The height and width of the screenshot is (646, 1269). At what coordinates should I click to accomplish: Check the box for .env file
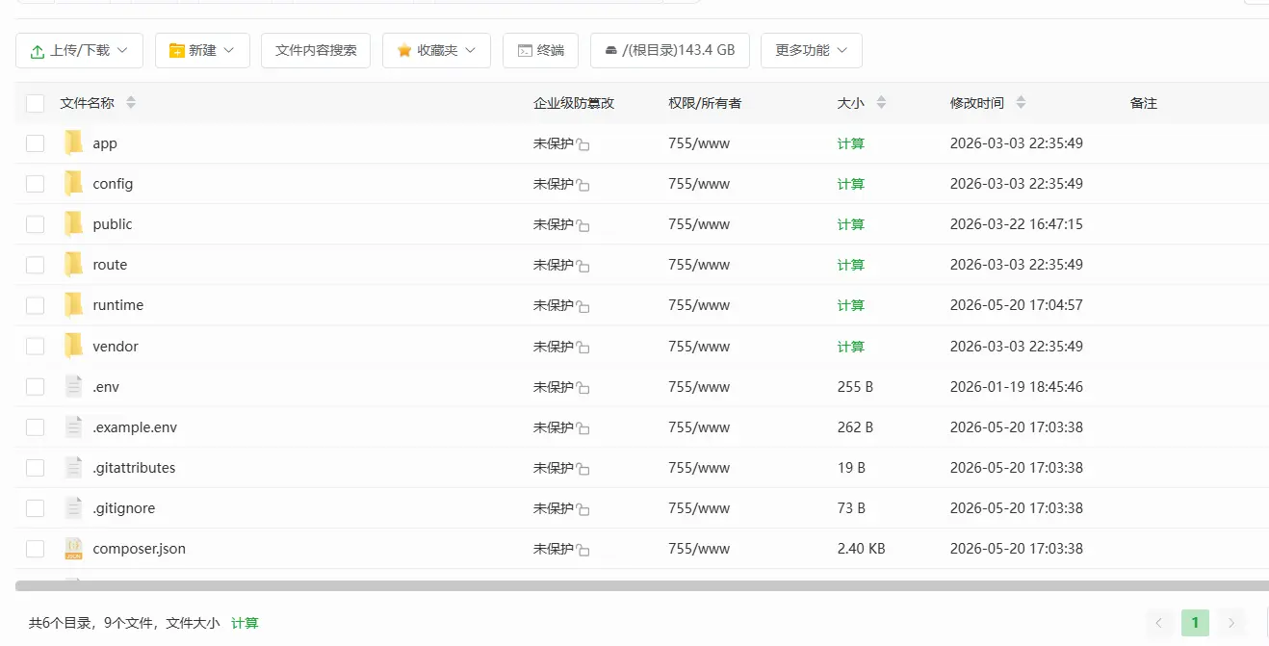point(36,387)
